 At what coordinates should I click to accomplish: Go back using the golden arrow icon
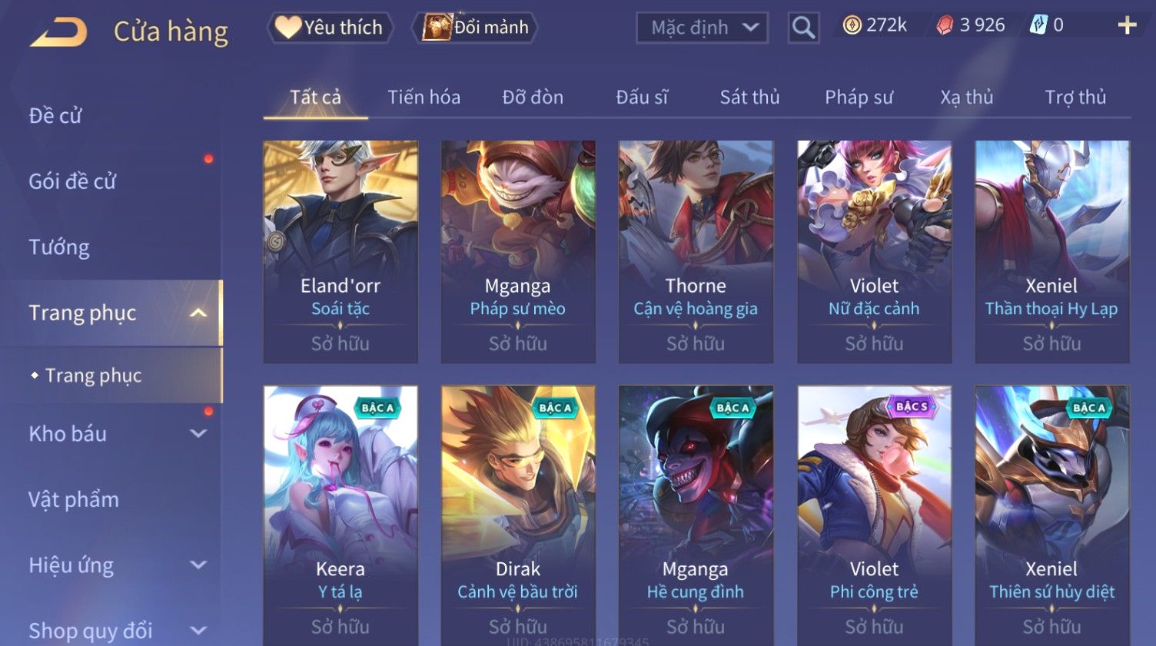tap(58, 31)
